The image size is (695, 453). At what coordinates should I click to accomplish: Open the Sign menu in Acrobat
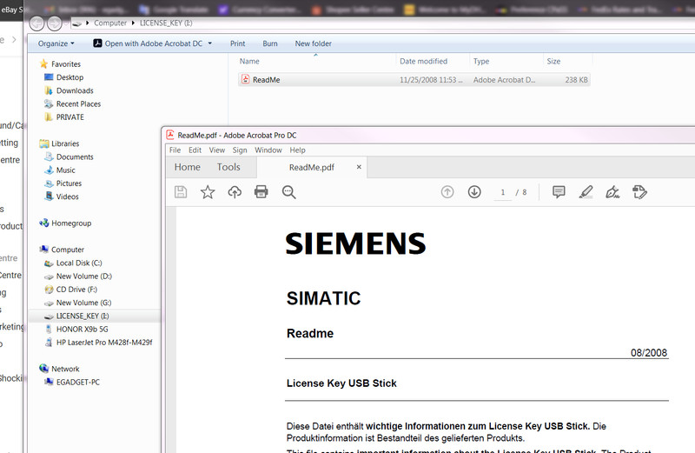(x=240, y=150)
